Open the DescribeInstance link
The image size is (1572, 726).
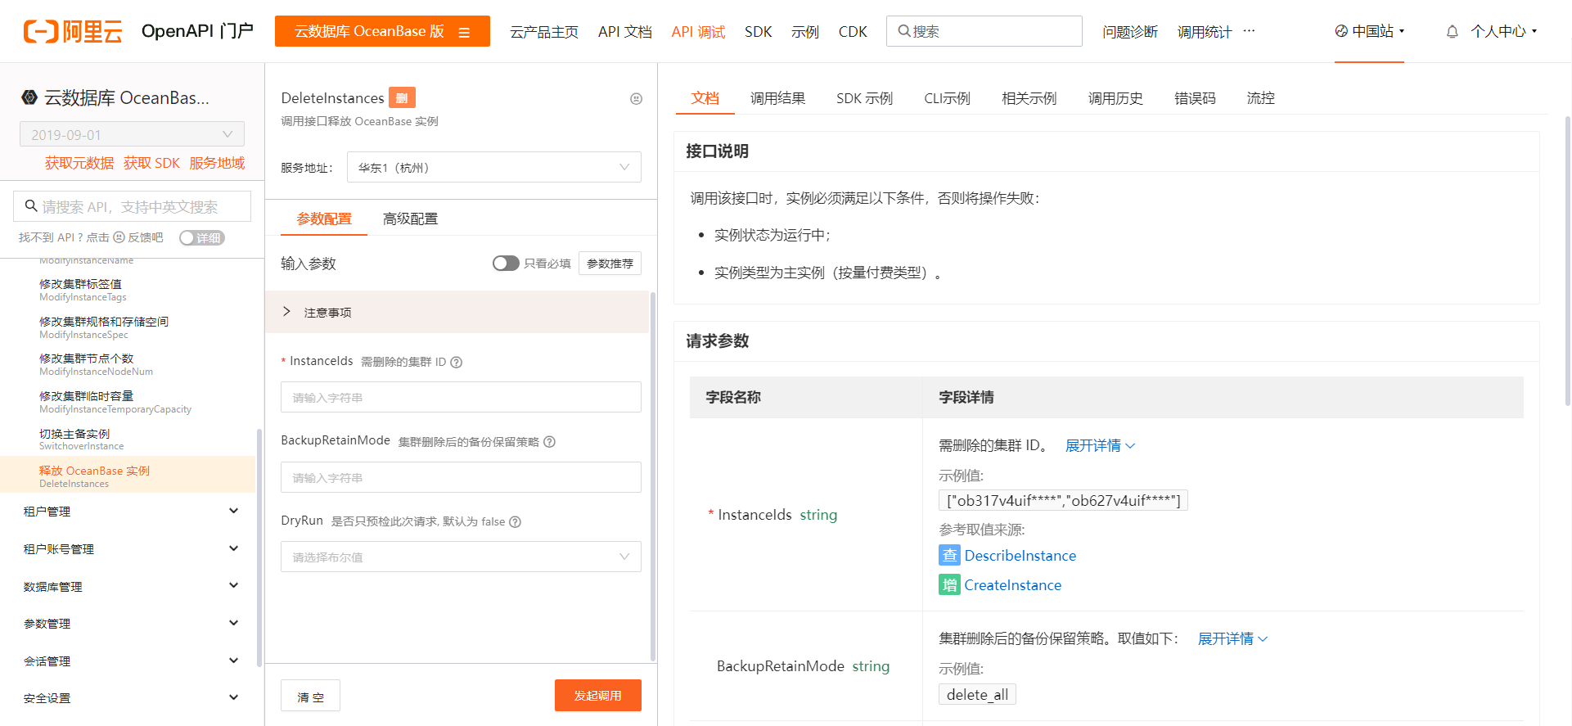coord(1020,556)
